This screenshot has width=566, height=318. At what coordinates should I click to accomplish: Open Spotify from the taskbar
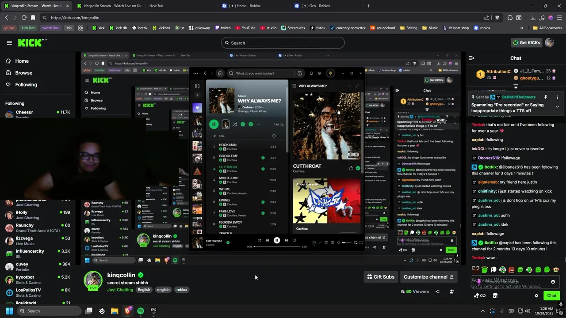click(x=141, y=311)
